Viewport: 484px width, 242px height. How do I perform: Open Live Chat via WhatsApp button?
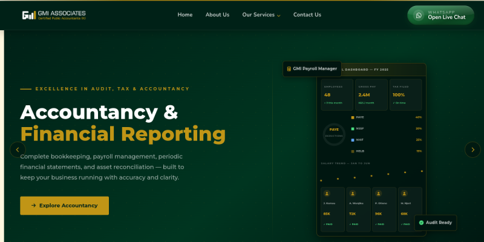[x=440, y=15]
